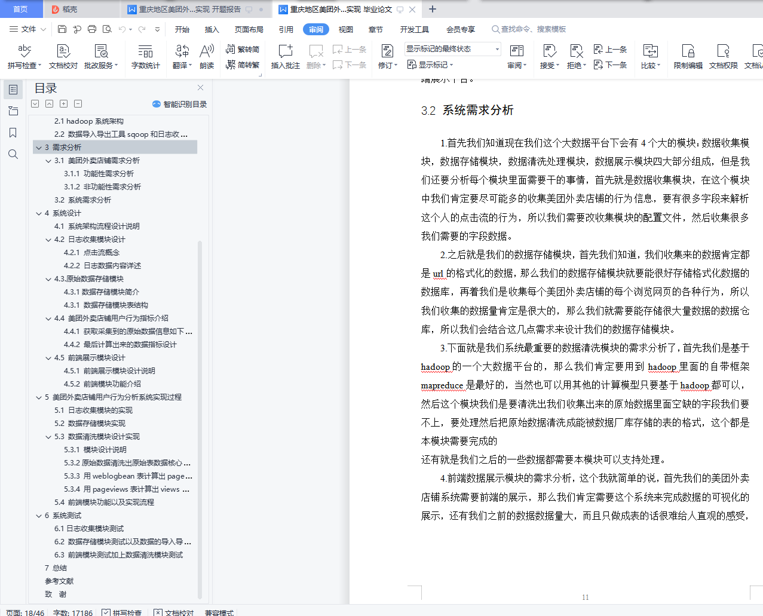
Task: Click the search command box (查找命令)
Action: (x=529, y=29)
